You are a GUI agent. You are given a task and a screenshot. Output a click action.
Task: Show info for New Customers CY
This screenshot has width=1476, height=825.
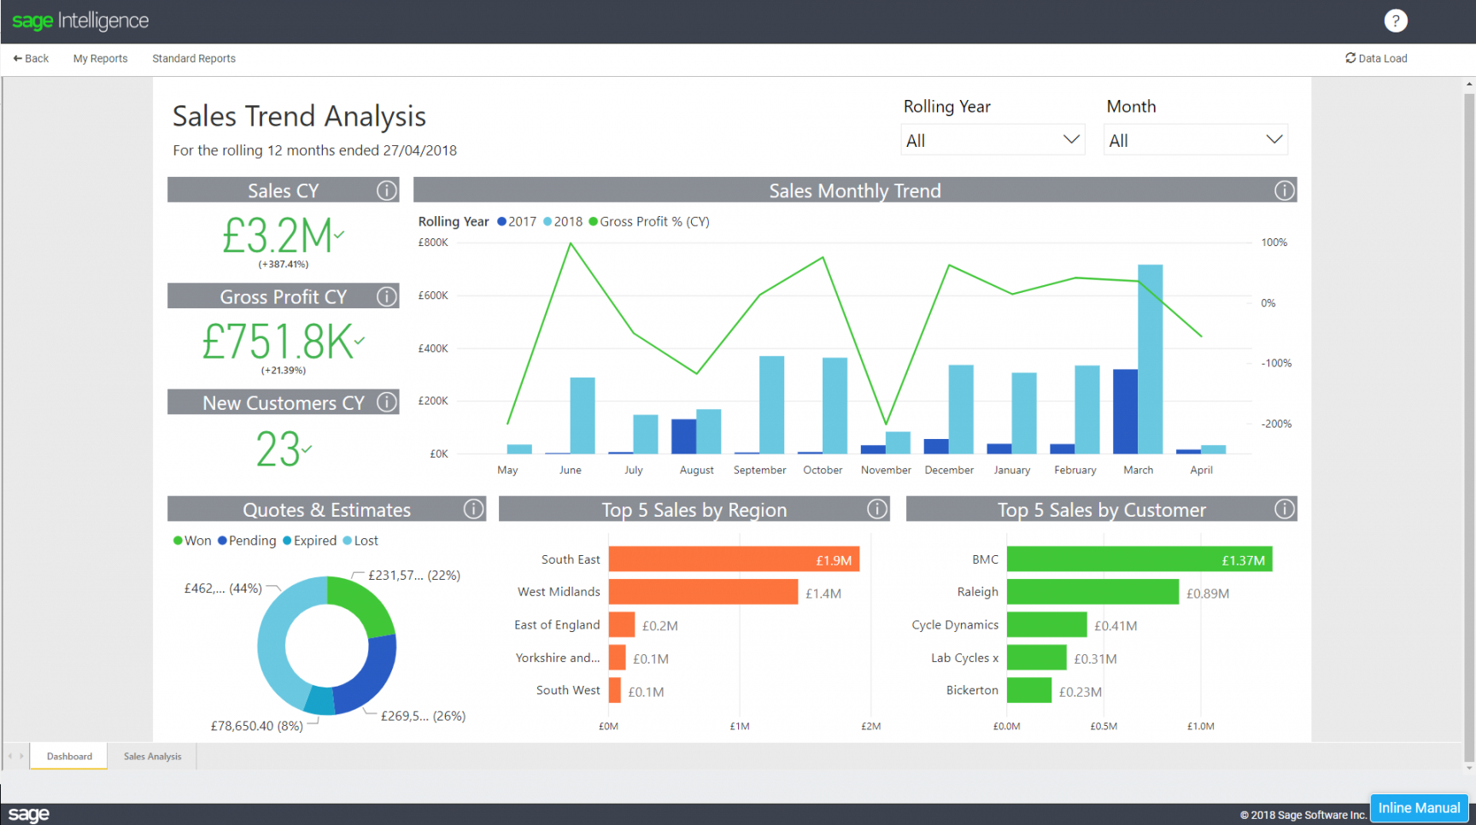point(387,402)
